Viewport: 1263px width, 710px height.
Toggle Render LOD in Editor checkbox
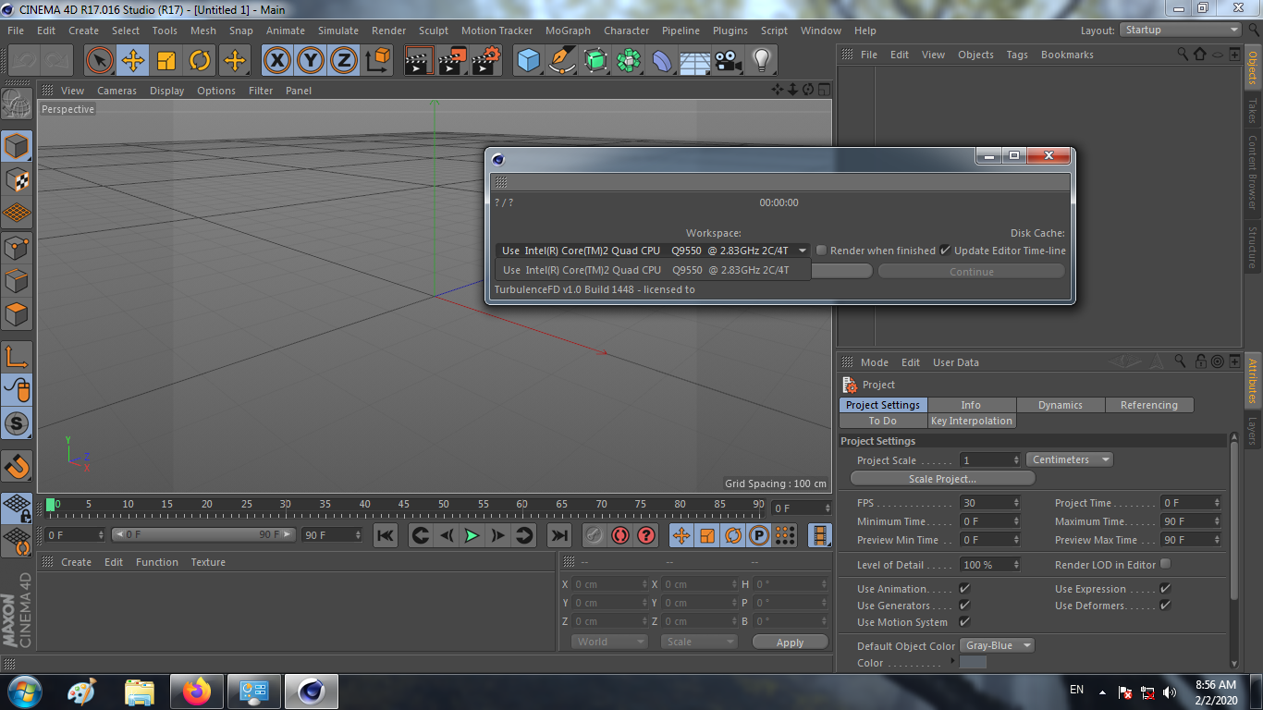(x=1165, y=564)
